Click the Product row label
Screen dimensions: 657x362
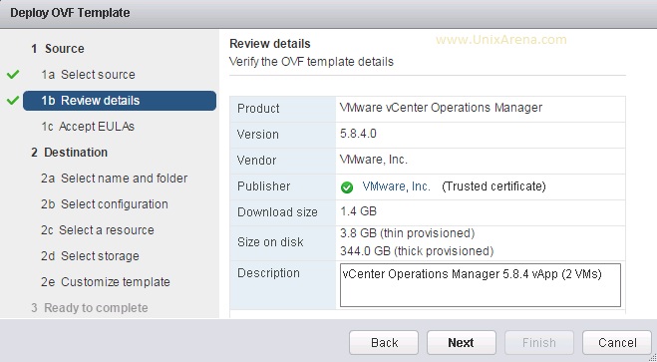click(258, 109)
